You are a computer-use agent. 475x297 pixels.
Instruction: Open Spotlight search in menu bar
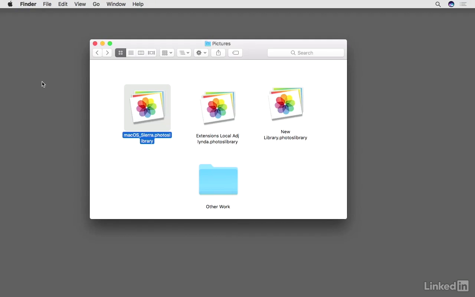point(438,4)
